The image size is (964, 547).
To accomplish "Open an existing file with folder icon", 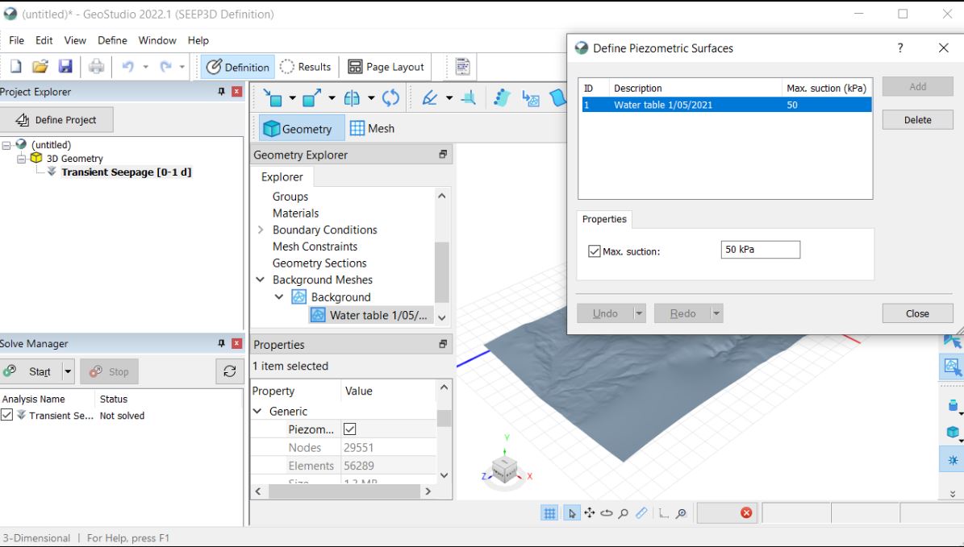I will tap(40, 66).
